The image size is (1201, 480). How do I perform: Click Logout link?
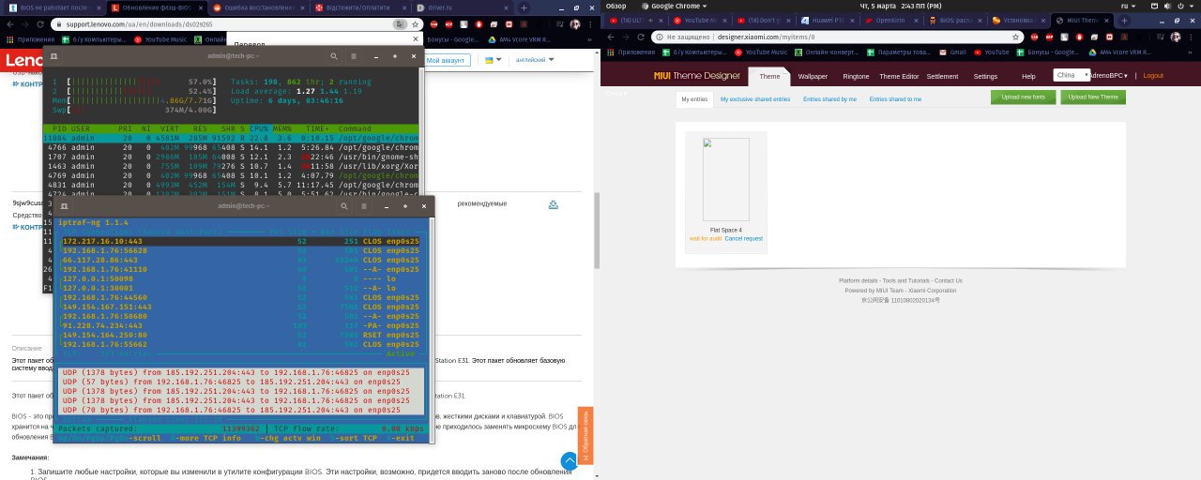[1153, 76]
